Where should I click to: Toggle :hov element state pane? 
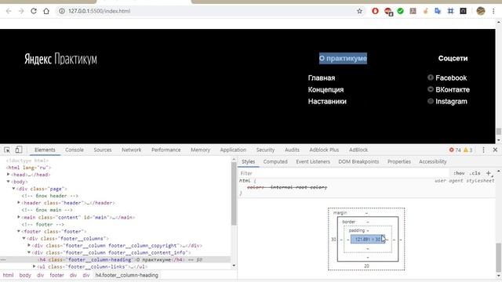click(459, 173)
